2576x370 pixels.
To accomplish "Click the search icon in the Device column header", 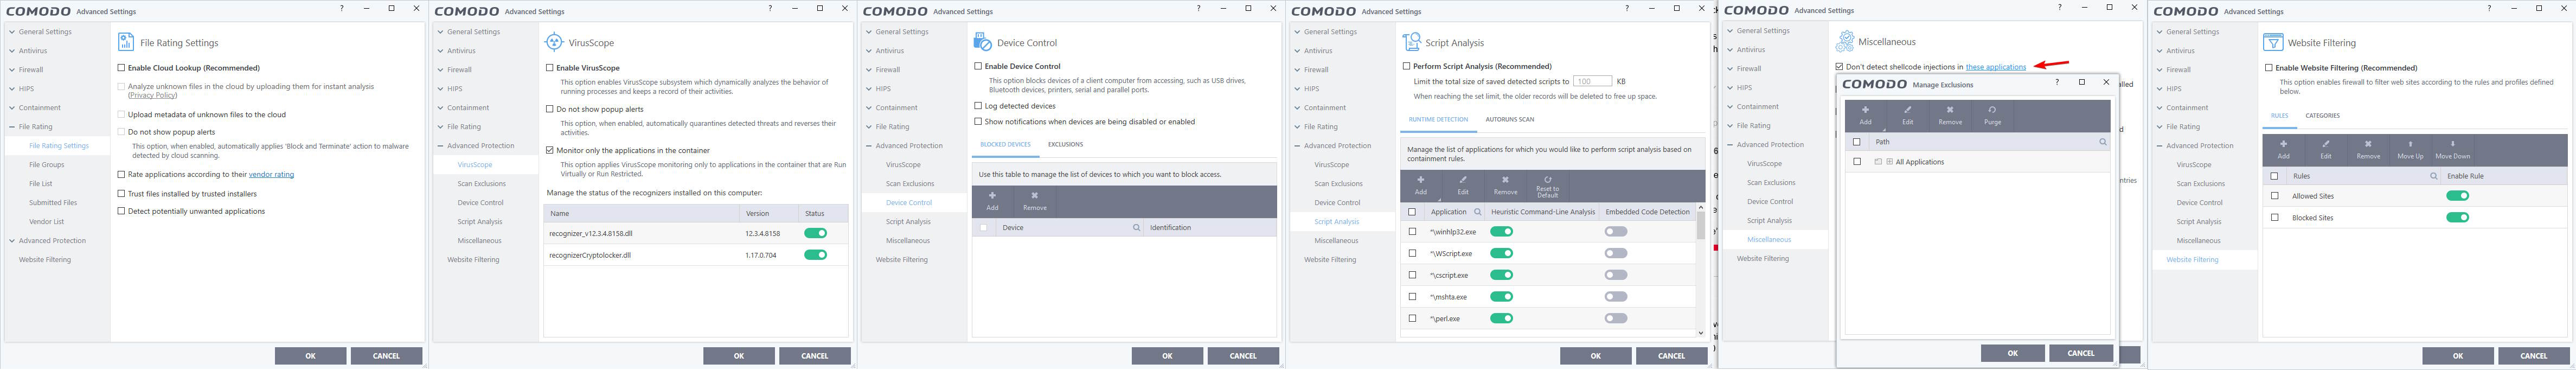I will coord(1136,228).
